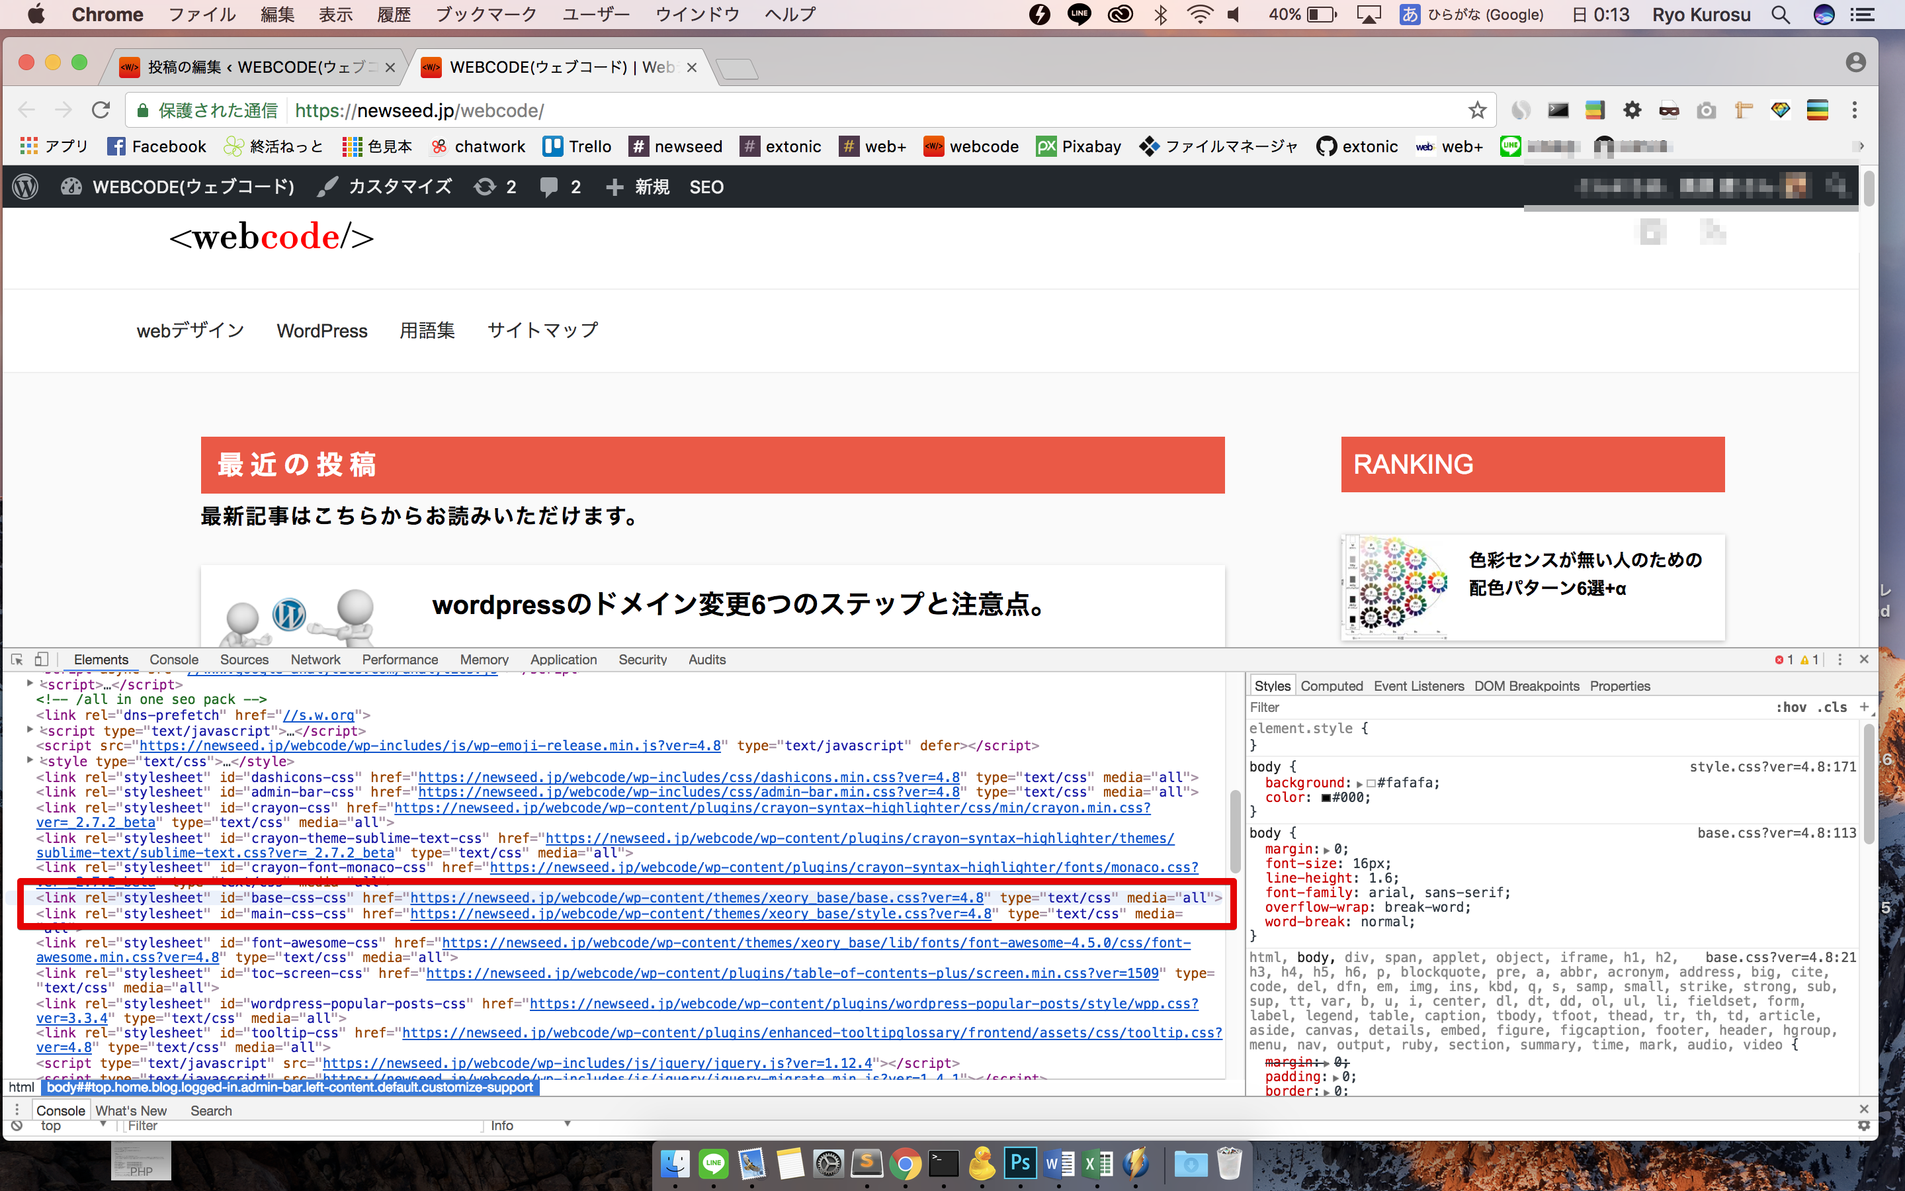Image resolution: width=1905 pixels, height=1191 pixels.
Task: Expand the padding shorthand triangle
Action: tap(1335, 1078)
